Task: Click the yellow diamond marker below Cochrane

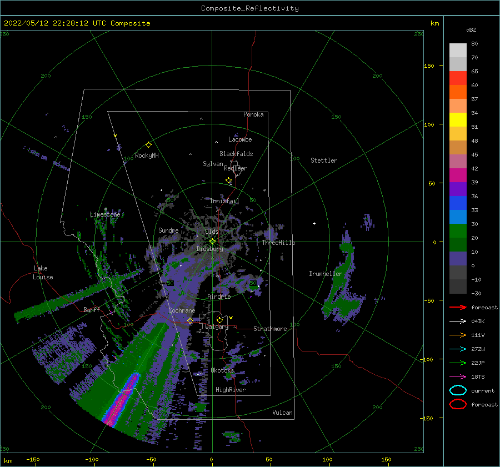Action: [190, 320]
